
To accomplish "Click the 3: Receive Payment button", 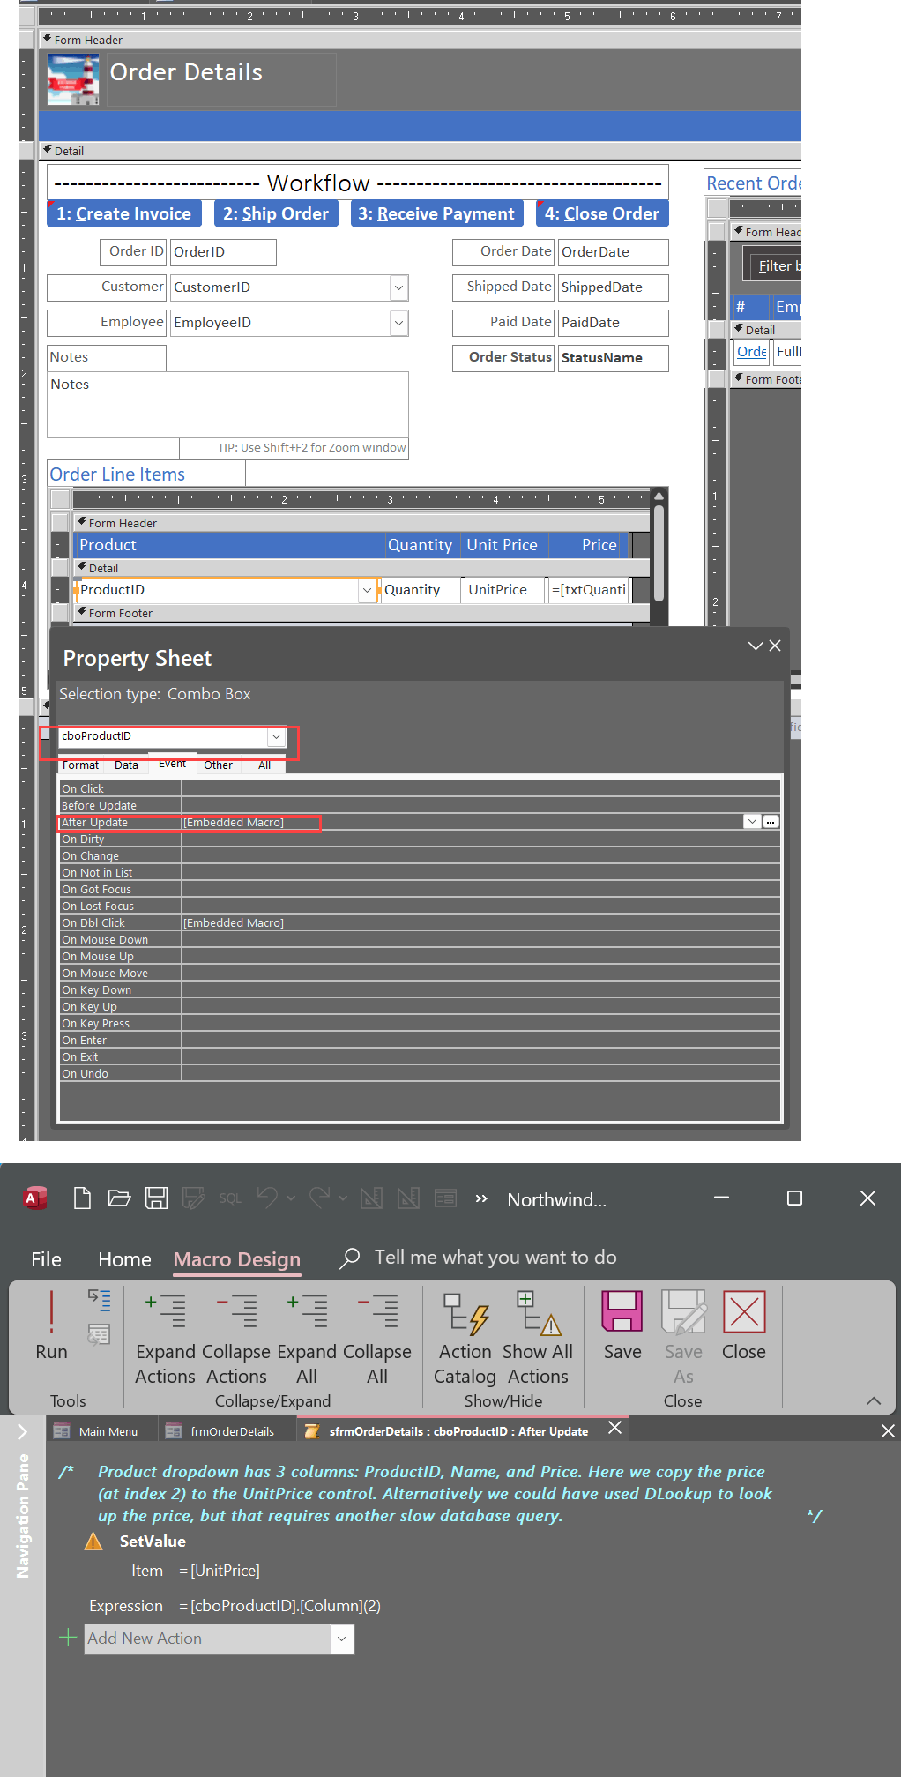I will pyautogui.click(x=436, y=214).
